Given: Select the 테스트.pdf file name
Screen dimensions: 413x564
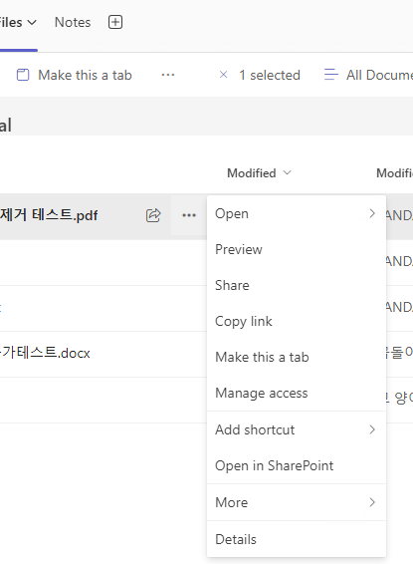Looking at the screenshot, I should [x=49, y=215].
